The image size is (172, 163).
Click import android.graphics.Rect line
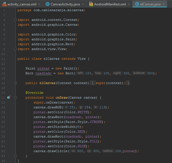click(x=46, y=44)
